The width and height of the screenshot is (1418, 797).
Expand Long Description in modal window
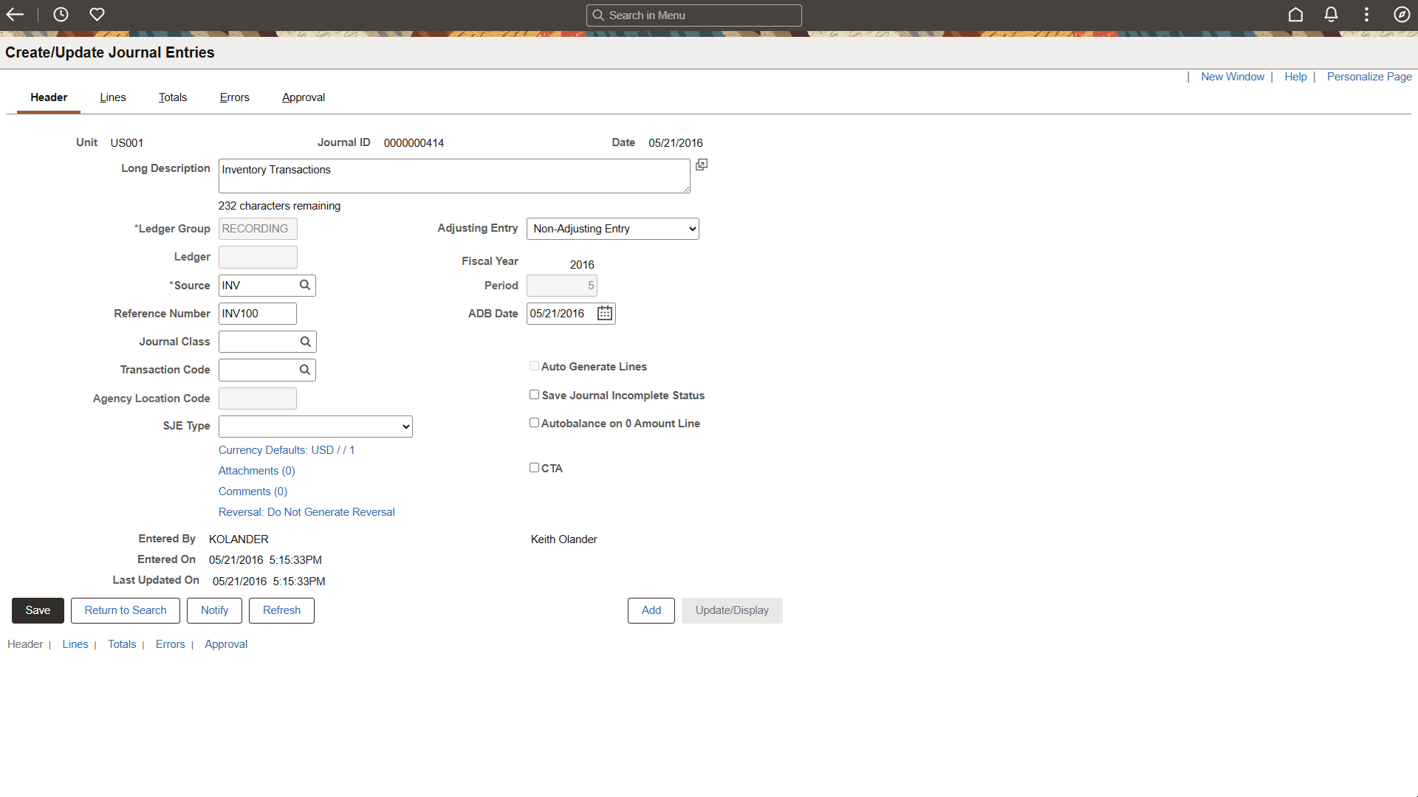click(702, 165)
